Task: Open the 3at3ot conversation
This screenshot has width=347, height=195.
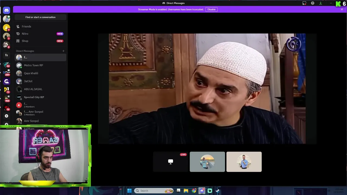Action: (40, 81)
